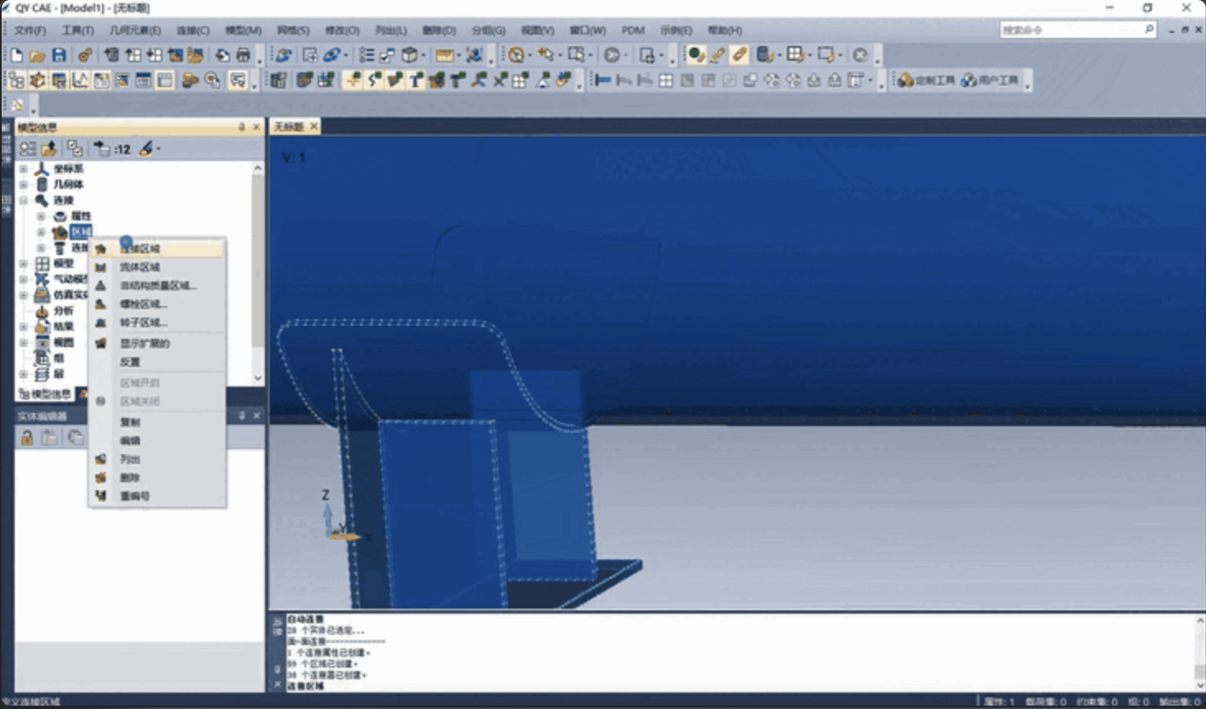Open the 网格(S) menu
This screenshot has height=709, width=1206.
point(293,30)
